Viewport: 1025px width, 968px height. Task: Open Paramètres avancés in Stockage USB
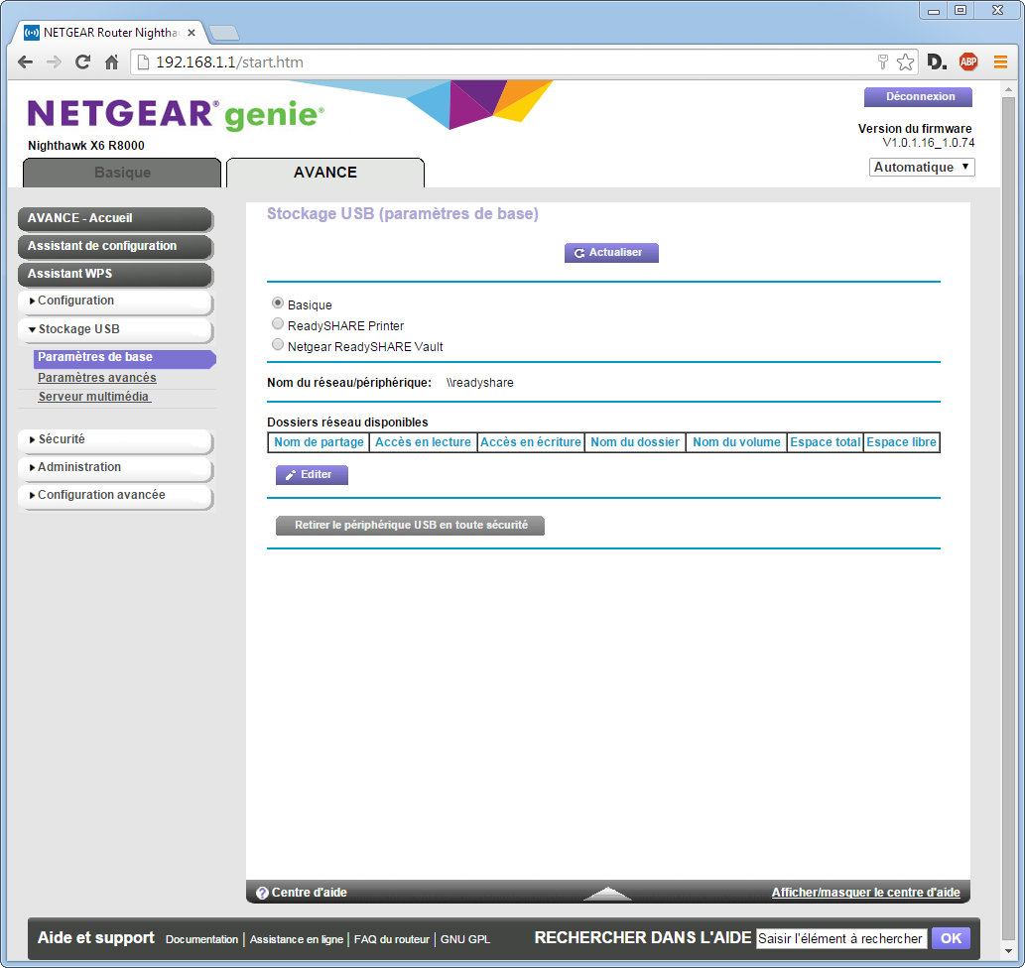coord(96,378)
